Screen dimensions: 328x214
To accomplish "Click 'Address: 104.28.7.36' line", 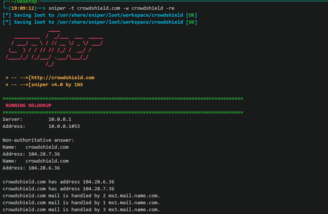I will pos(31,154).
